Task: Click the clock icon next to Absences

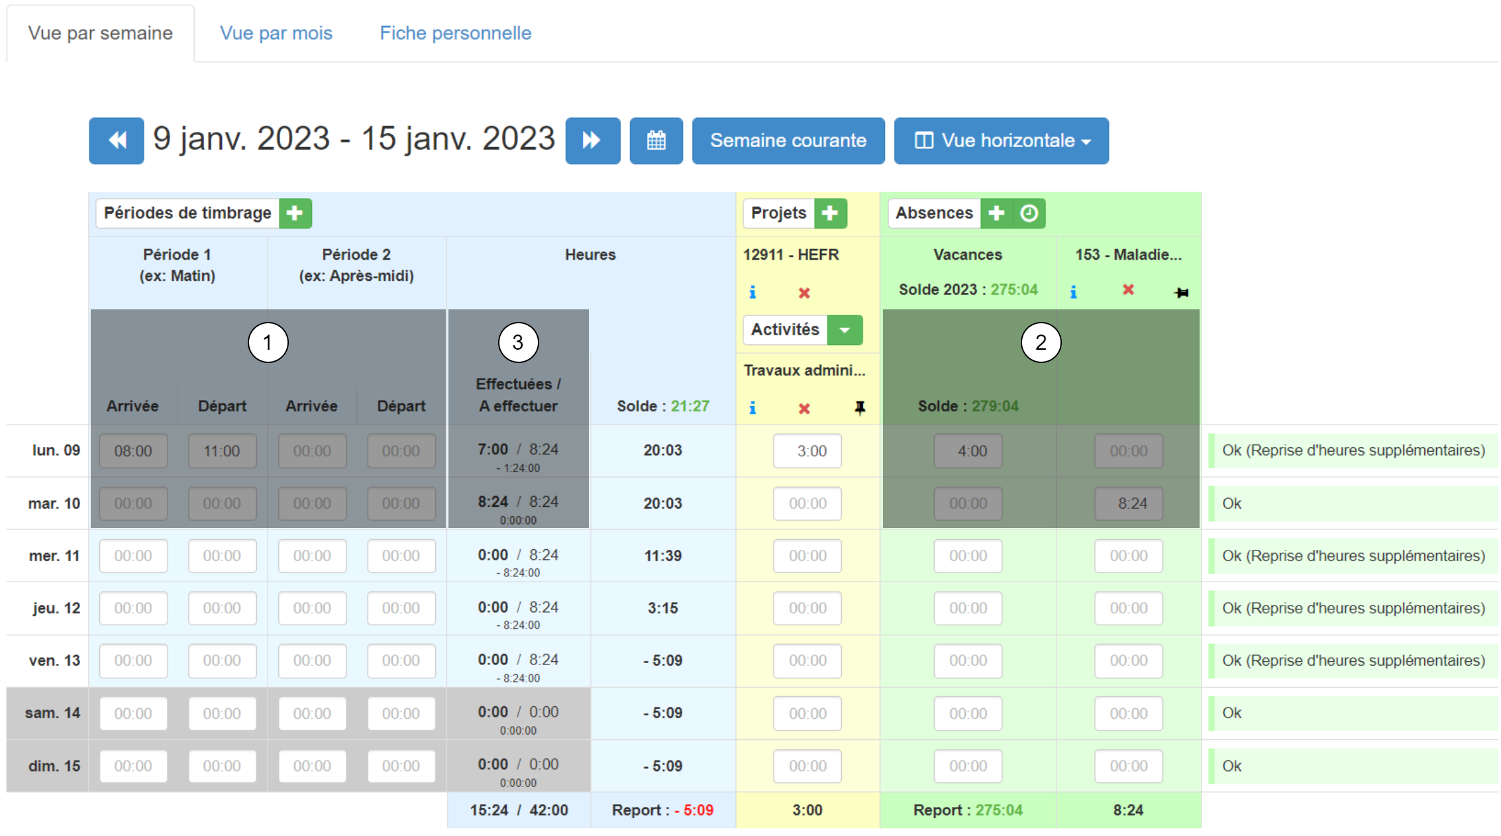Action: [x=1029, y=213]
